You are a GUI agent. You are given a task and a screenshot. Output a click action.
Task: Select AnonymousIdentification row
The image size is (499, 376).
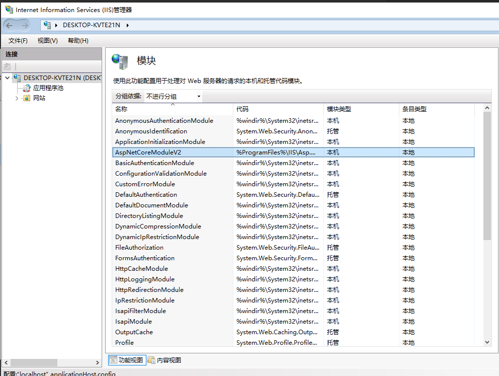293,131
